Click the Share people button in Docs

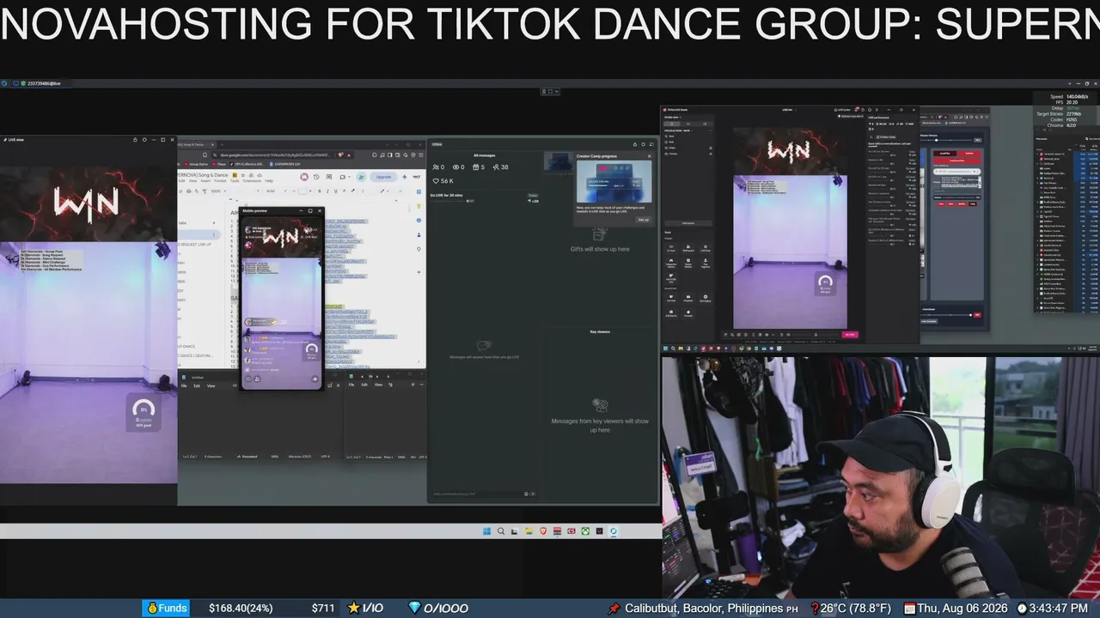click(x=361, y=177)
